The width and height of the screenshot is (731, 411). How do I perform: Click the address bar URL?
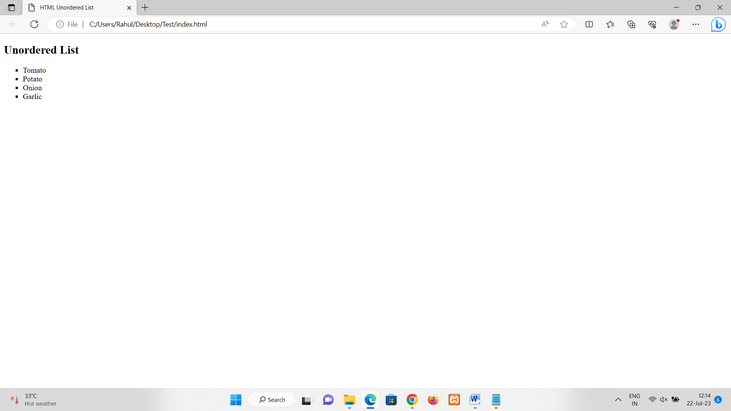[148, 24]
